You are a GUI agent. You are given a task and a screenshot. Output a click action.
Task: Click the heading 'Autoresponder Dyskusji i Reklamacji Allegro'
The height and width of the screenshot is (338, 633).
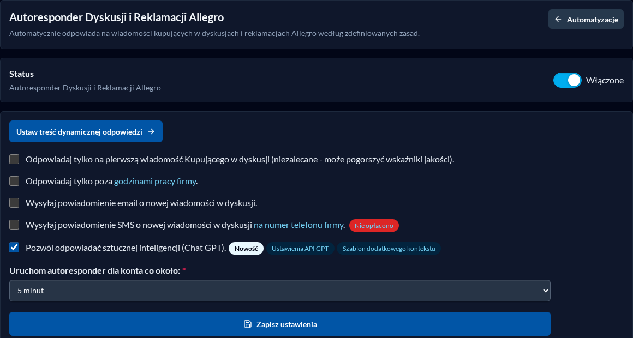coord(117,17)
